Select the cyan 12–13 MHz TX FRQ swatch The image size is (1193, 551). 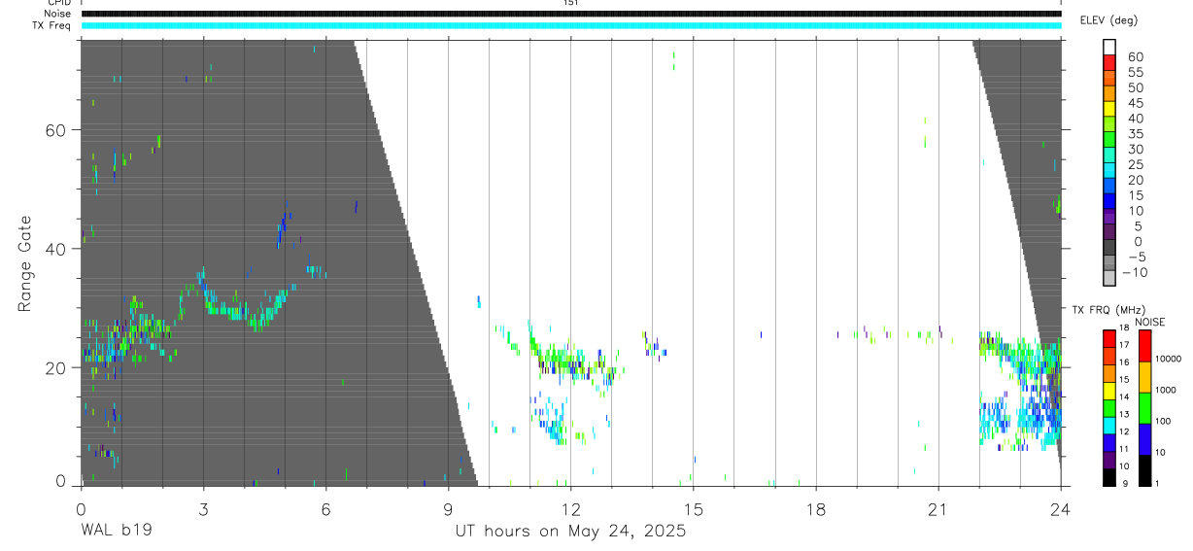(x=1109, y=425)
